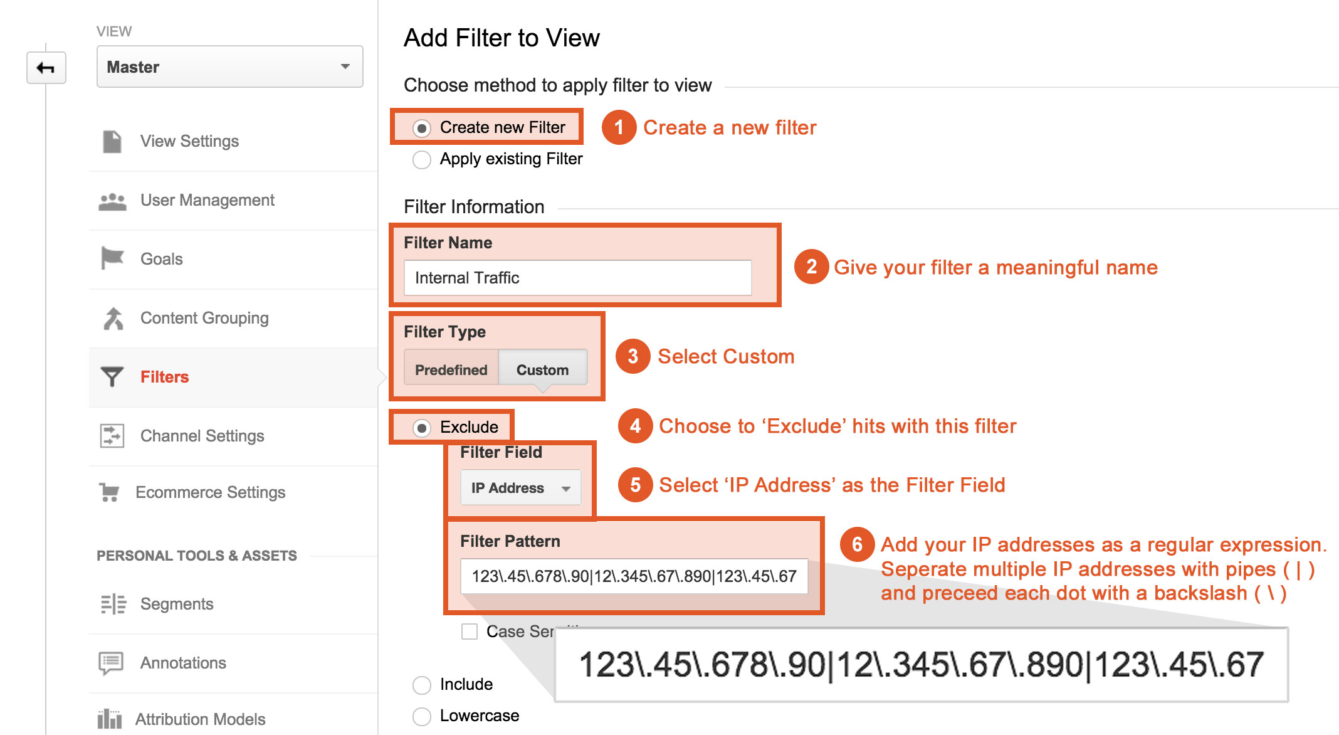The width and height of the screenshot is (1339, 735).
Task: Expand the IP Address Filter Field dropdown
Action: pos(520,488)
